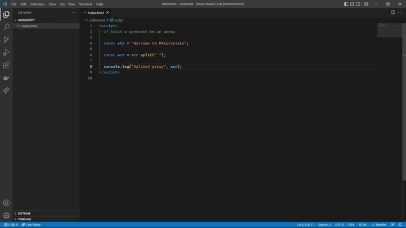Open the Extensions view
Viewport: 406px width, 228px height.
tap(6, 65)
